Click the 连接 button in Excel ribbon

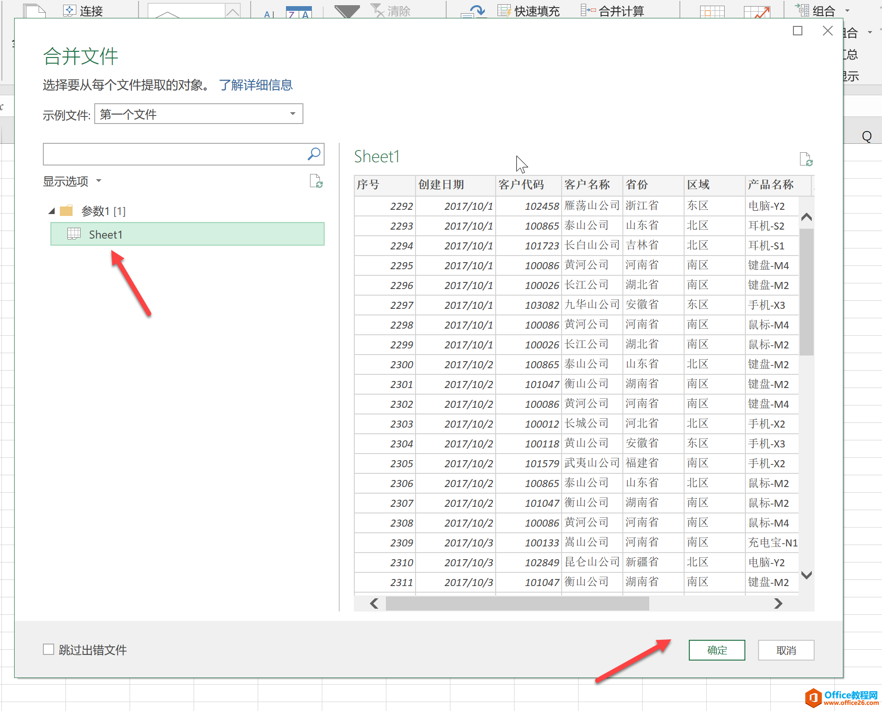pos(83,10)
